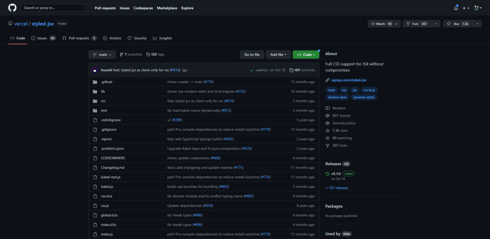Open GitHub home via the Octocat logo
This screenshot has height=239, width=490.
[x=12, y=8]
